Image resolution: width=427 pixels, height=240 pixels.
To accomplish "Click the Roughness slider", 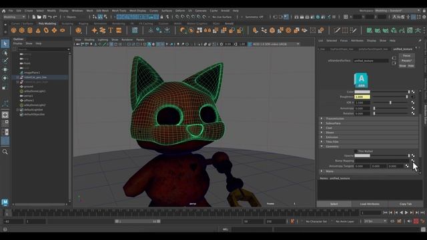I will tap(390, 97).
